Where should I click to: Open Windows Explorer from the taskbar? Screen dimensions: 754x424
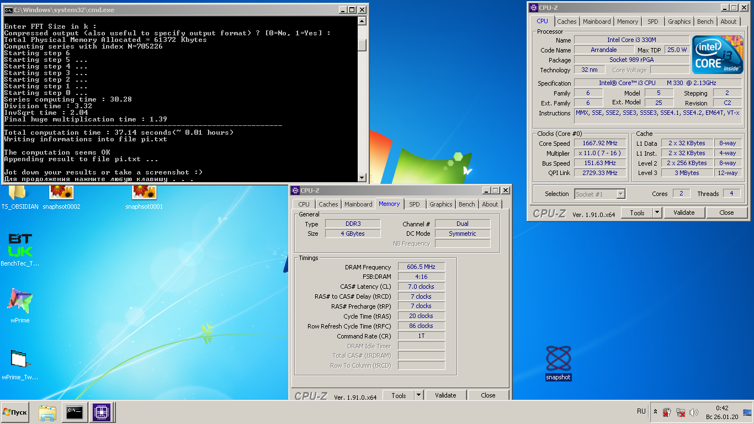(47, 412)
